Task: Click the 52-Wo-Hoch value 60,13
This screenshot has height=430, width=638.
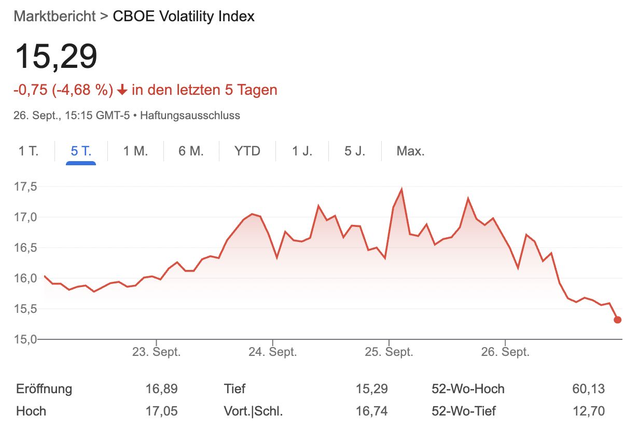Action: click(588, 389)
